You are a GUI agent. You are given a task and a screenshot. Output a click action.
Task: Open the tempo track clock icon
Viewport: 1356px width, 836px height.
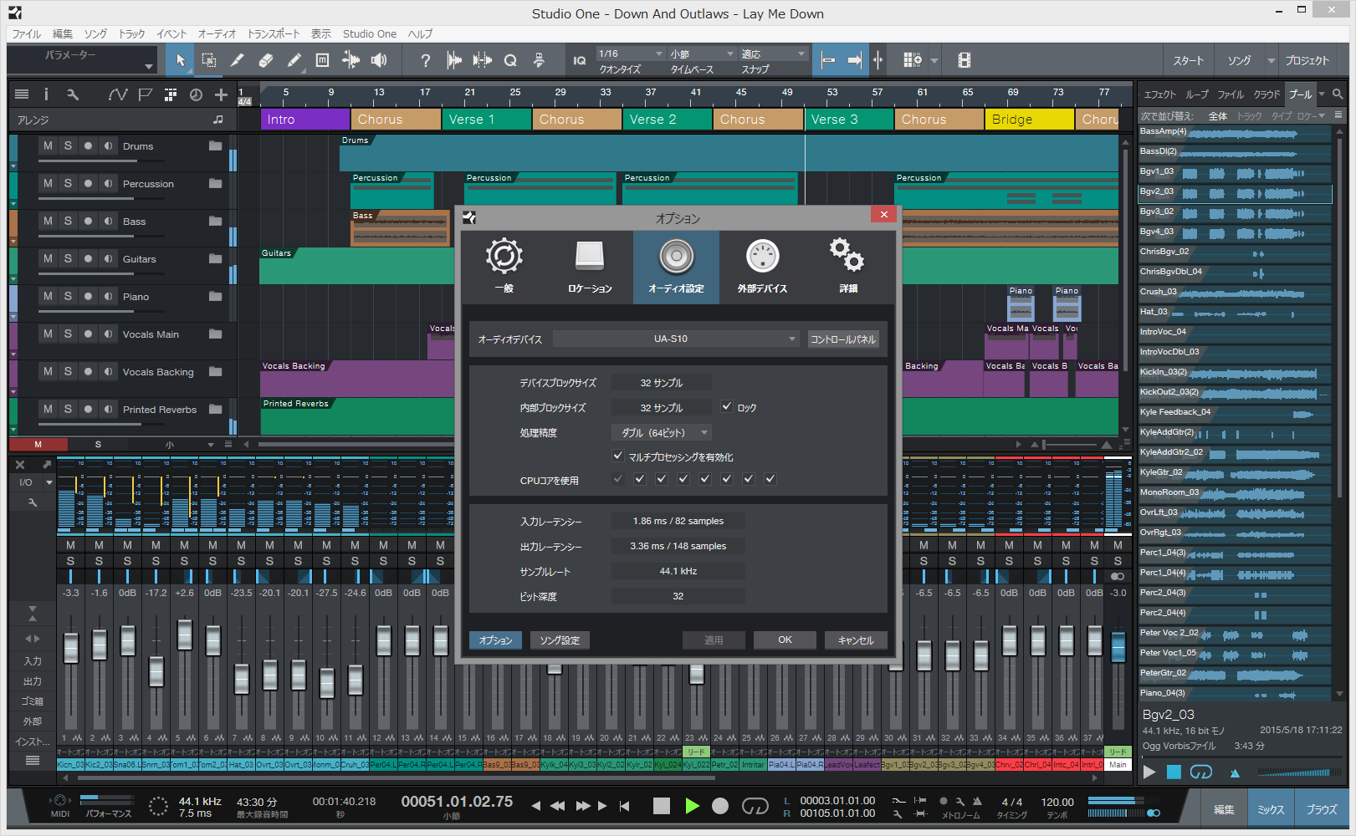tap(196, 94)
